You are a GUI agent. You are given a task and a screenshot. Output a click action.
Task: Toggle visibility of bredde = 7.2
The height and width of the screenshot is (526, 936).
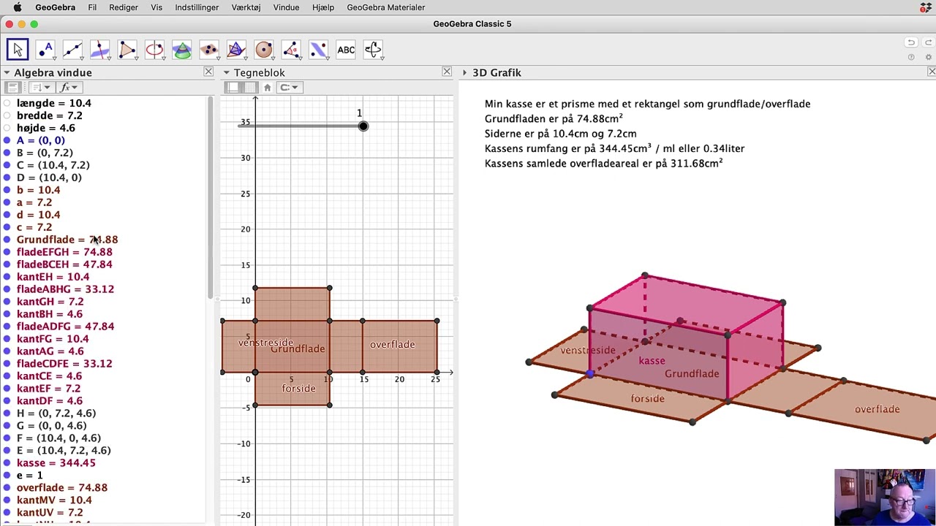coord(7,115)
